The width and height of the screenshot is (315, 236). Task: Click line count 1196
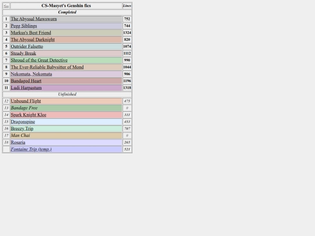(x=127, y=80)
